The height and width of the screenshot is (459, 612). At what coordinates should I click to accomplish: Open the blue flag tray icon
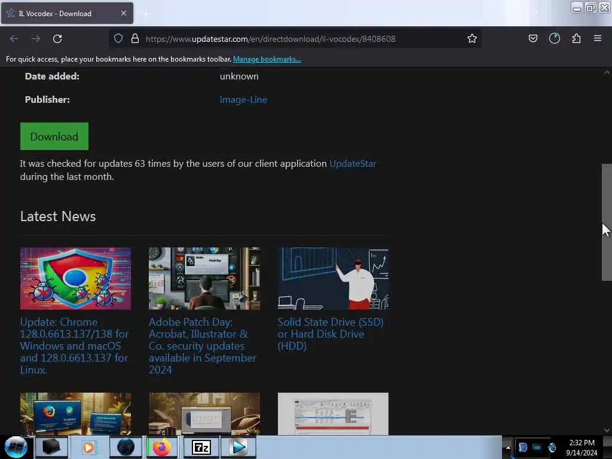click(522, 447)
